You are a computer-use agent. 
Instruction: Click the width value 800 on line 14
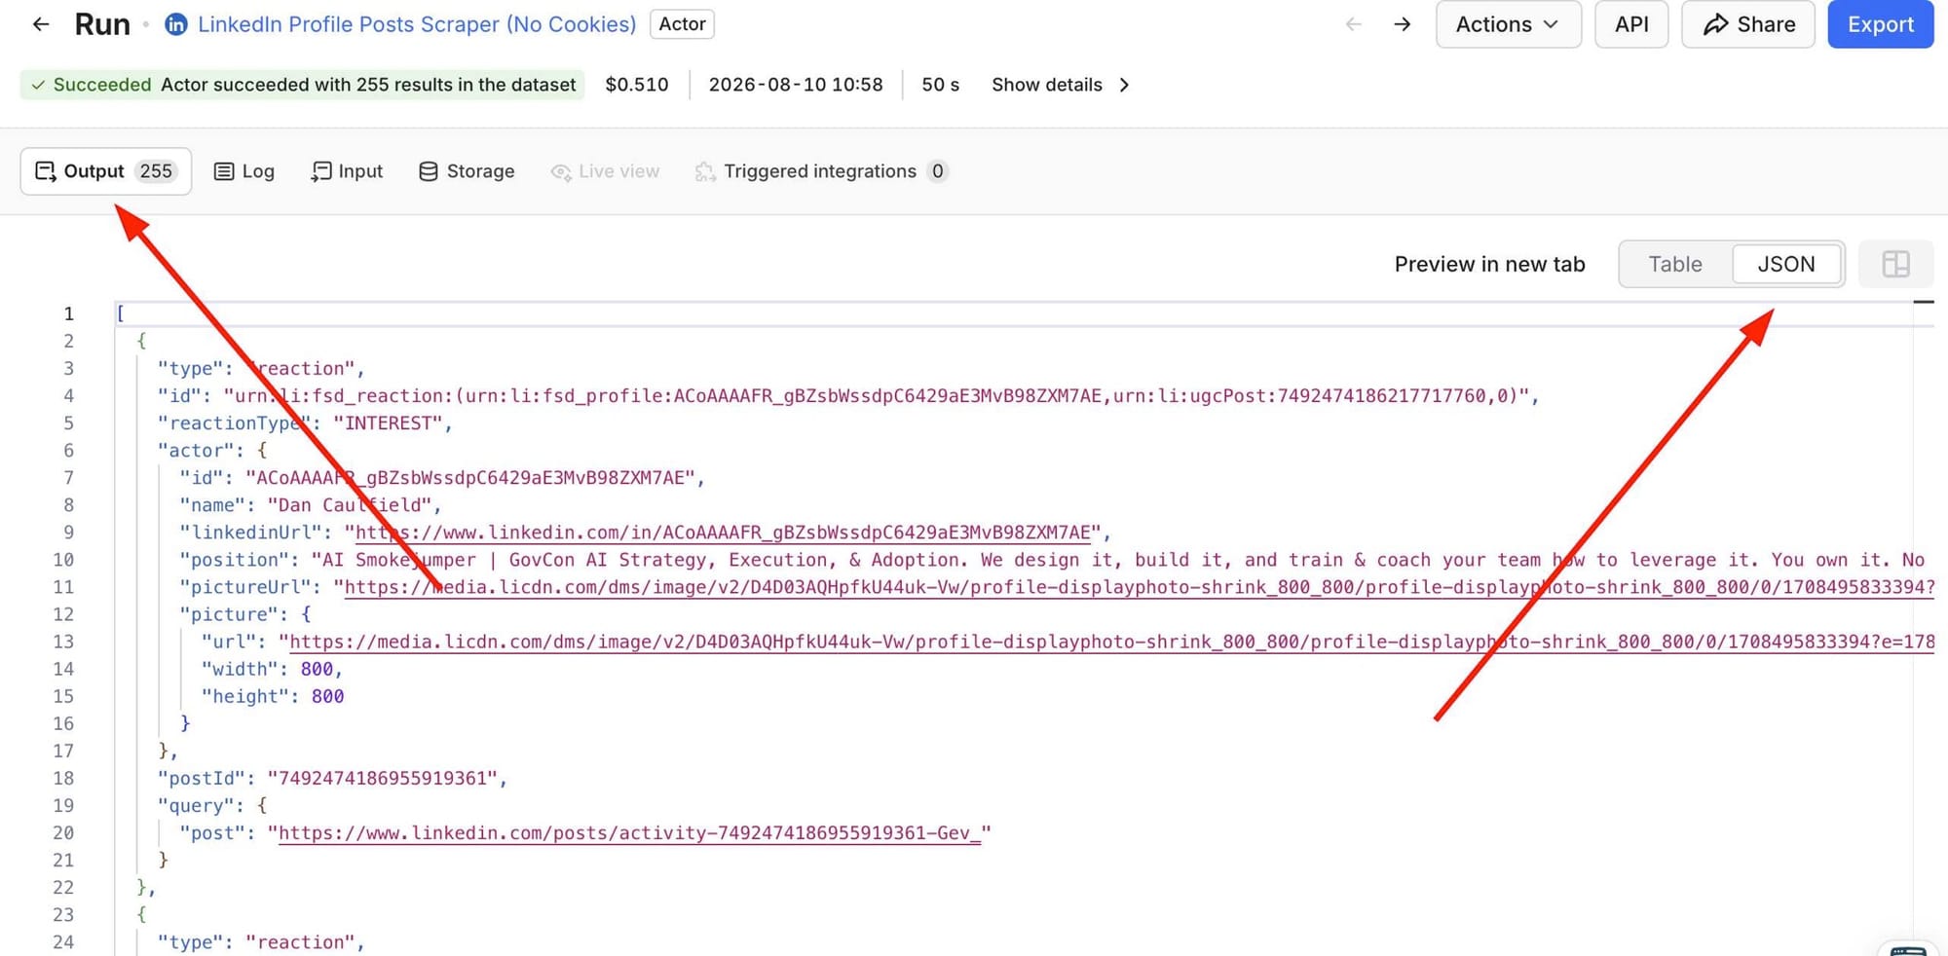click(318, 669)
